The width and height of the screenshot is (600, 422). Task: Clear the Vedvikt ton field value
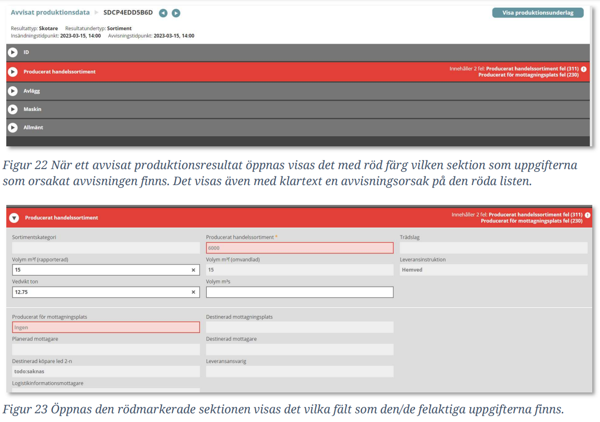[193, 292]
